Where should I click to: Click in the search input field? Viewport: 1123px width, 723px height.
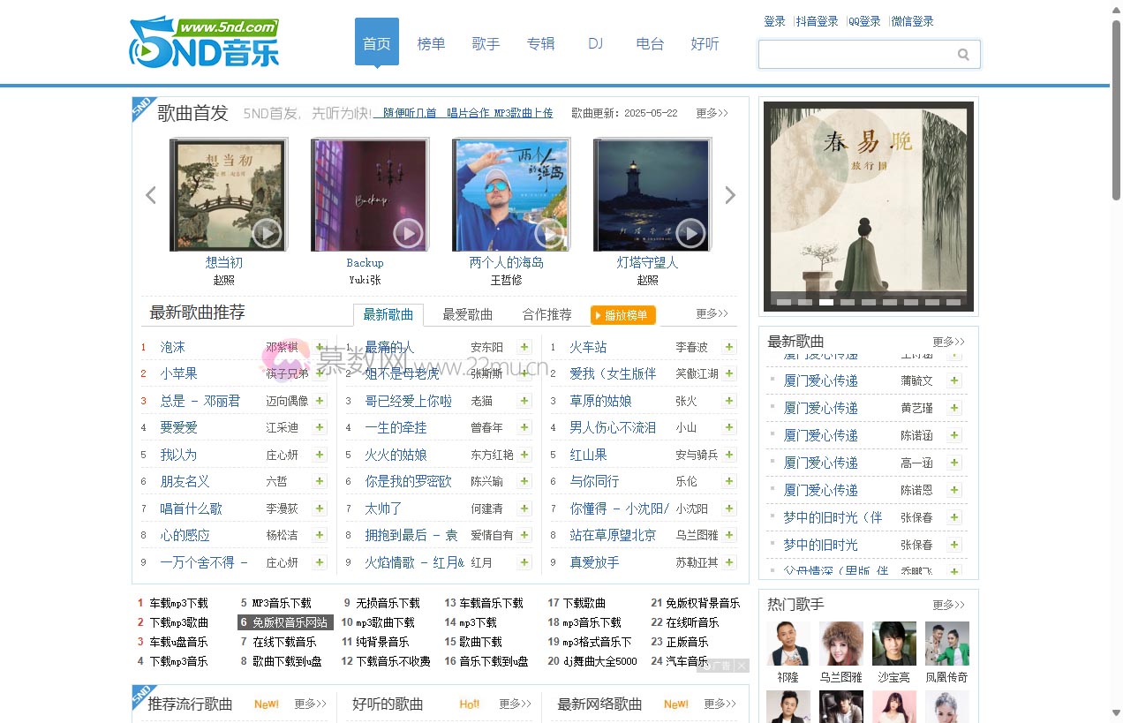click(x=856, y=55)
